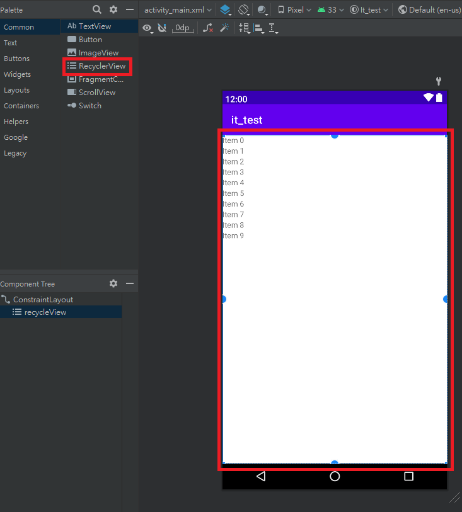Screen dimensions: 462x512
Task: Open the align components icon
Action: [259, 28]
